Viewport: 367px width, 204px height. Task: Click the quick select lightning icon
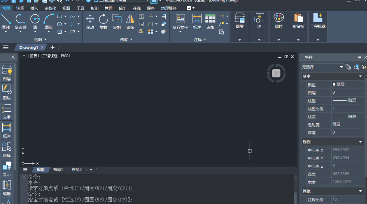coord(364,67)
